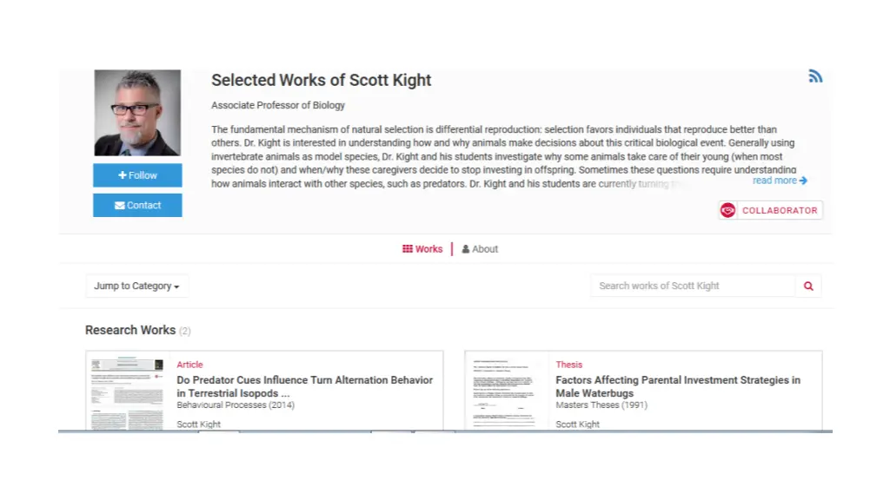Click the plus icon on Follow
The width and height of the screenshot is (890, 500).
tap(122, 175)
